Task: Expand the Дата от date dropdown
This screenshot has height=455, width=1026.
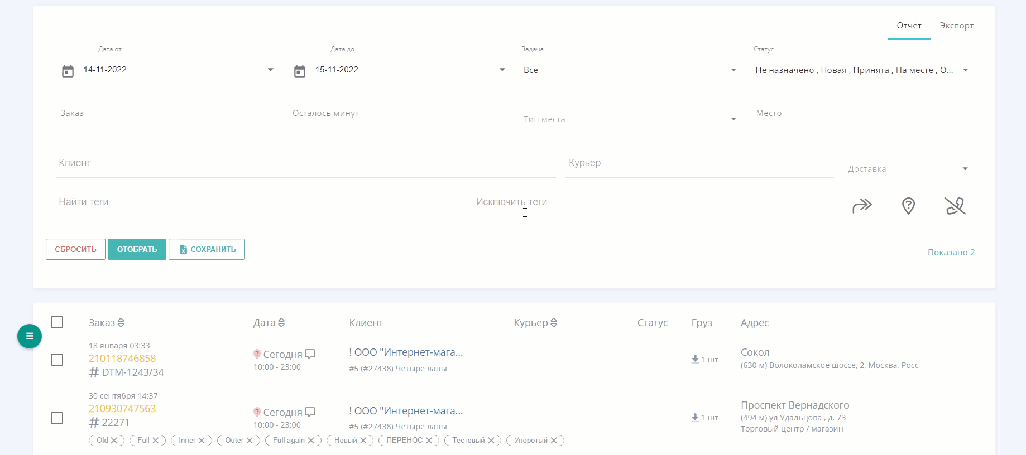Action: tap(270, 70)
